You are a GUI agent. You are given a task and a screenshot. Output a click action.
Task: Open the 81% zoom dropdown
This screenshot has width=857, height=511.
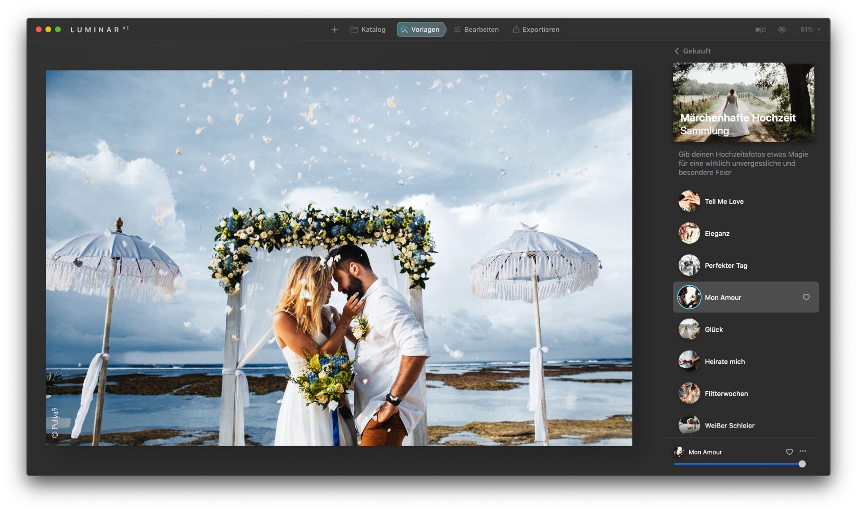coord(810,29)
